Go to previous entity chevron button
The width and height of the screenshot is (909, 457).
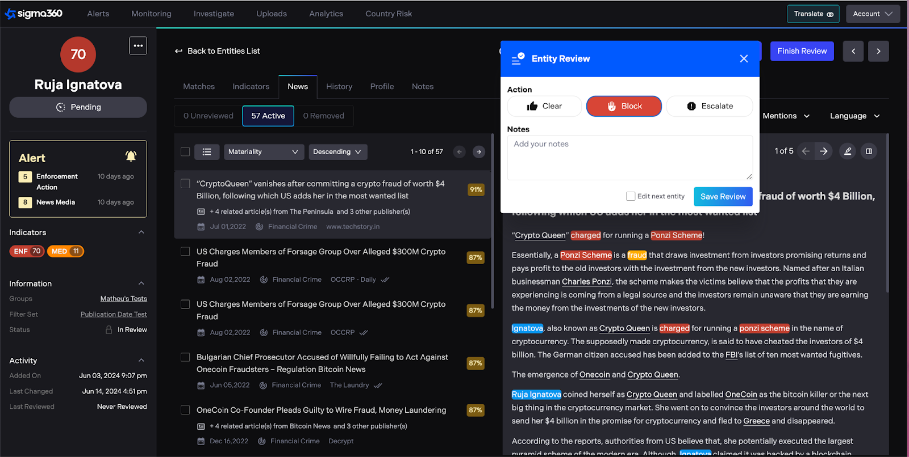coord(853,51)
